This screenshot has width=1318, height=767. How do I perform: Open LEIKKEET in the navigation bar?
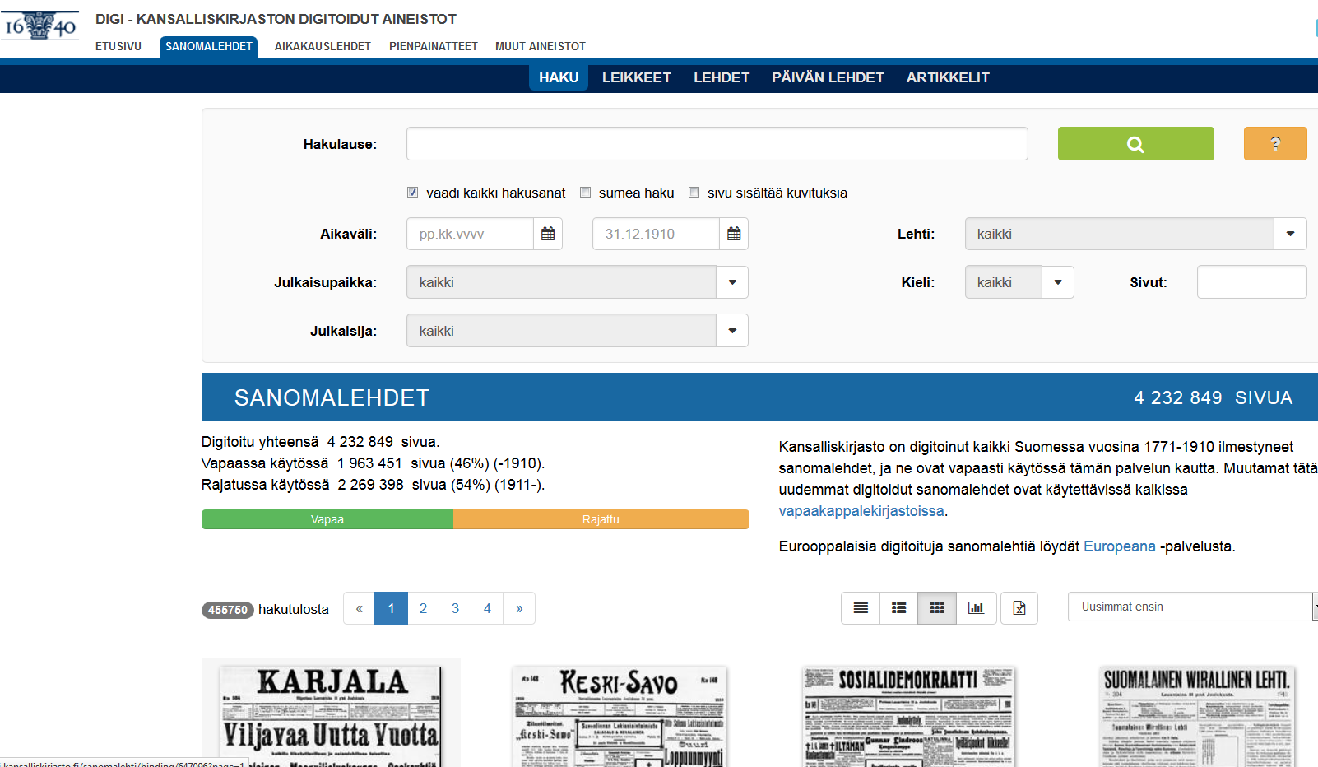(637, 77)
